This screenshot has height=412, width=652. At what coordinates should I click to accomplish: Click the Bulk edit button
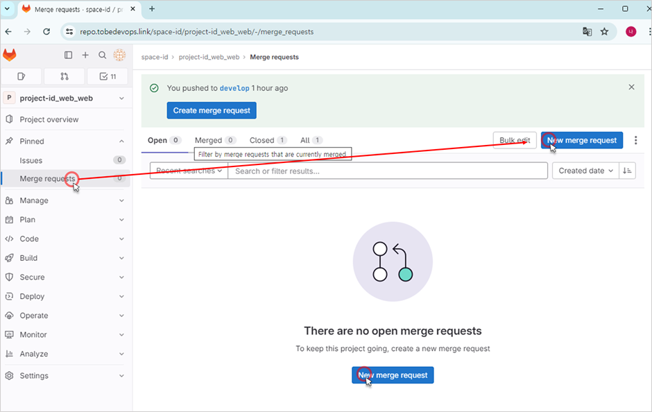515,140
